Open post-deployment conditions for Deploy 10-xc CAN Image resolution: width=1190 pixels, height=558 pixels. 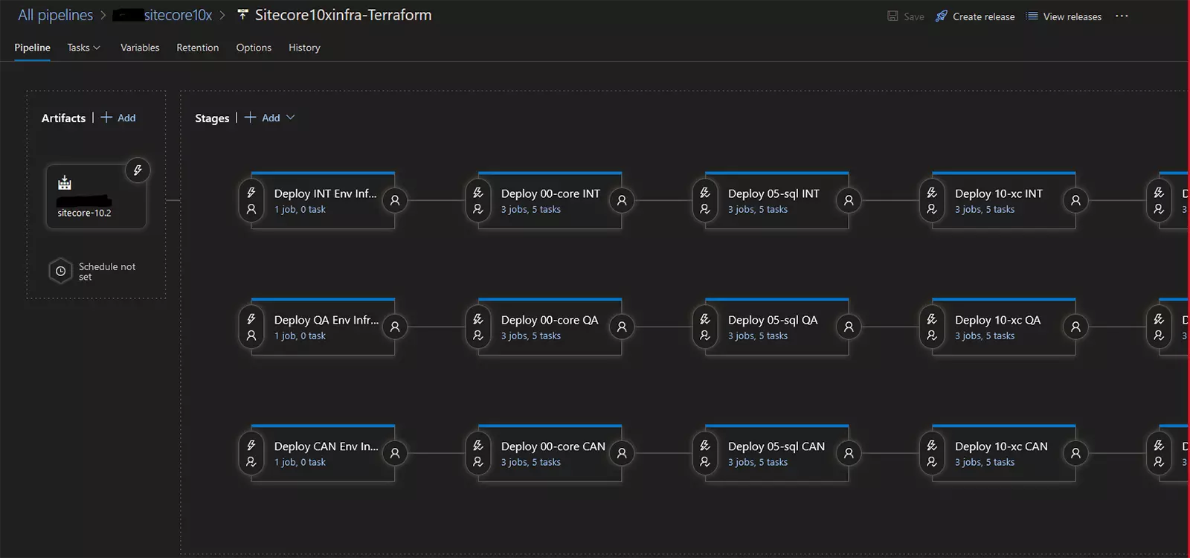coord(1075,453)
